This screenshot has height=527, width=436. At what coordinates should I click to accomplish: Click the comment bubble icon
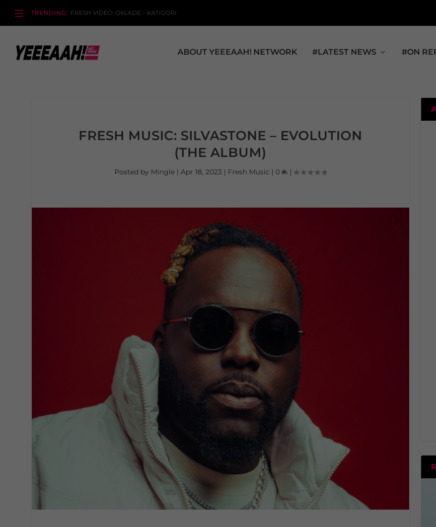pos(285,172)
